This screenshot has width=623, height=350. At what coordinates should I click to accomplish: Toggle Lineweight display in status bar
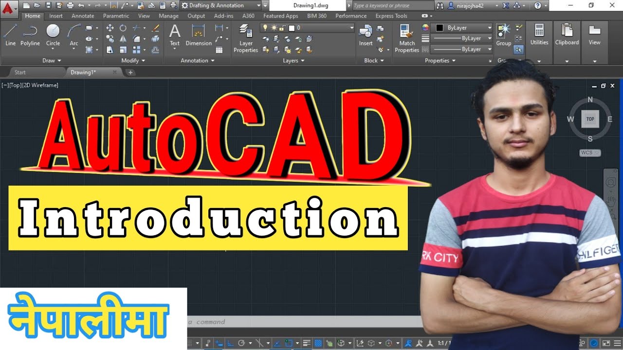[x=307, y=343]
